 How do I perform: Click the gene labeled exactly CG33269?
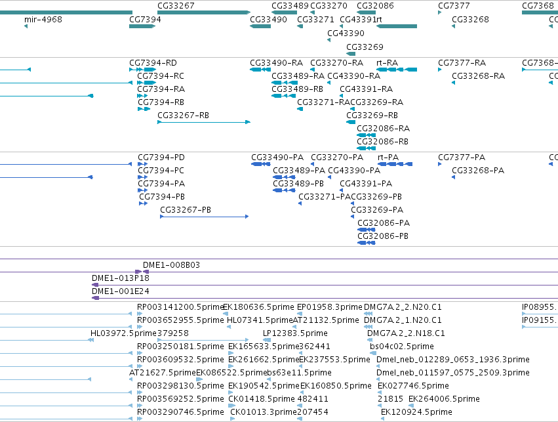coord(365,47)
